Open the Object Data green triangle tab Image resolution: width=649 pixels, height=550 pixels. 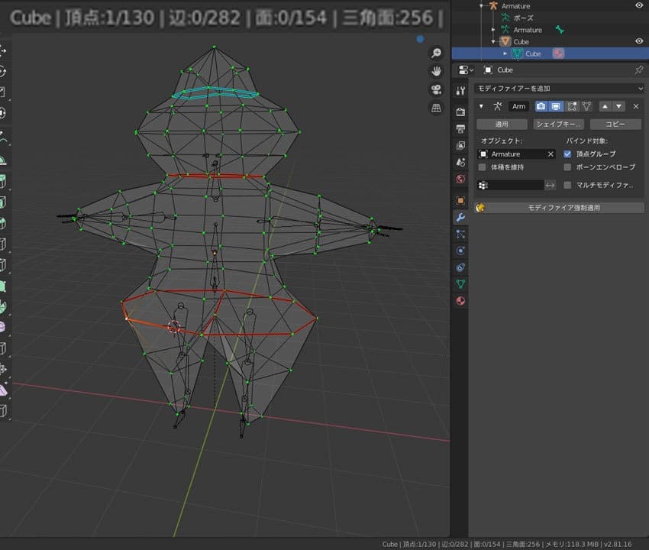[460, 284]
